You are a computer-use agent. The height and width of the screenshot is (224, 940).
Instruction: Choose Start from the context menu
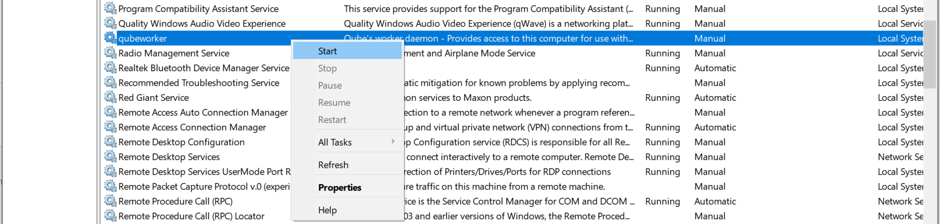coord(328,51)
